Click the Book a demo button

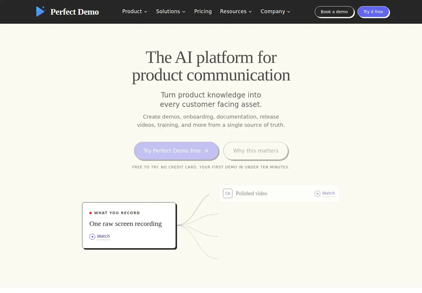[334, 12]
